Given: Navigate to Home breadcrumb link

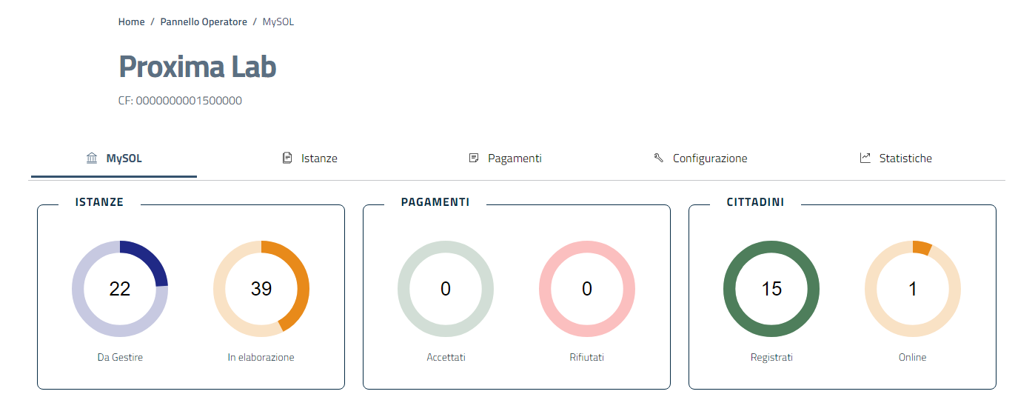Looking at the screenshot, I should (x=131, y=22).
